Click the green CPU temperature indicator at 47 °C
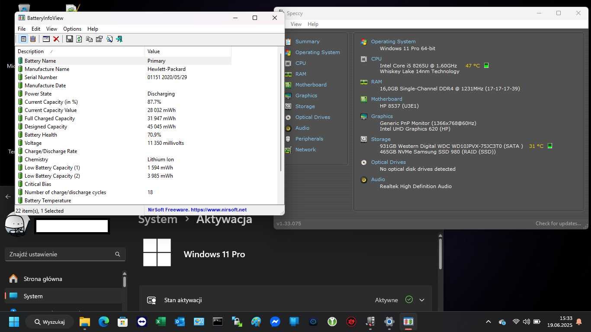 coord(486,66)
